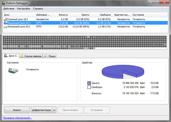171x122 pixels.
Task: Open the Дефрагментация dropdown arrow
Action: tap(54, 110)
